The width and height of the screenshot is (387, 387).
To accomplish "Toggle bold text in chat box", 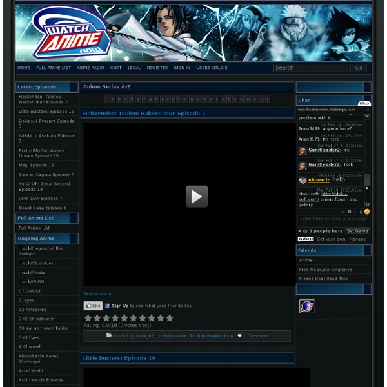I will pyautogui.click(x=350, y=212).
